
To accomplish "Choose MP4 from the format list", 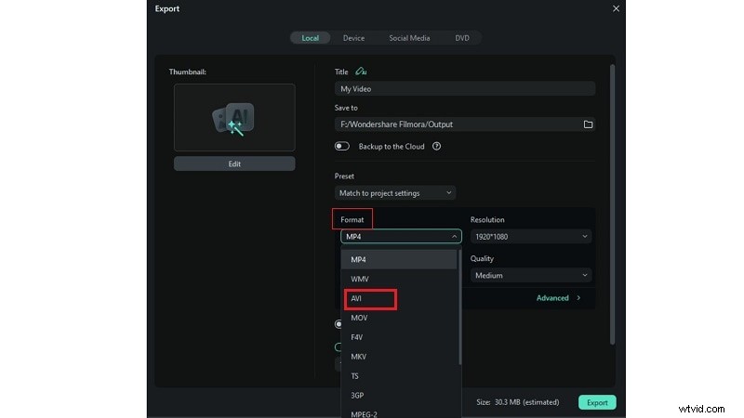I will click(399, 259).
